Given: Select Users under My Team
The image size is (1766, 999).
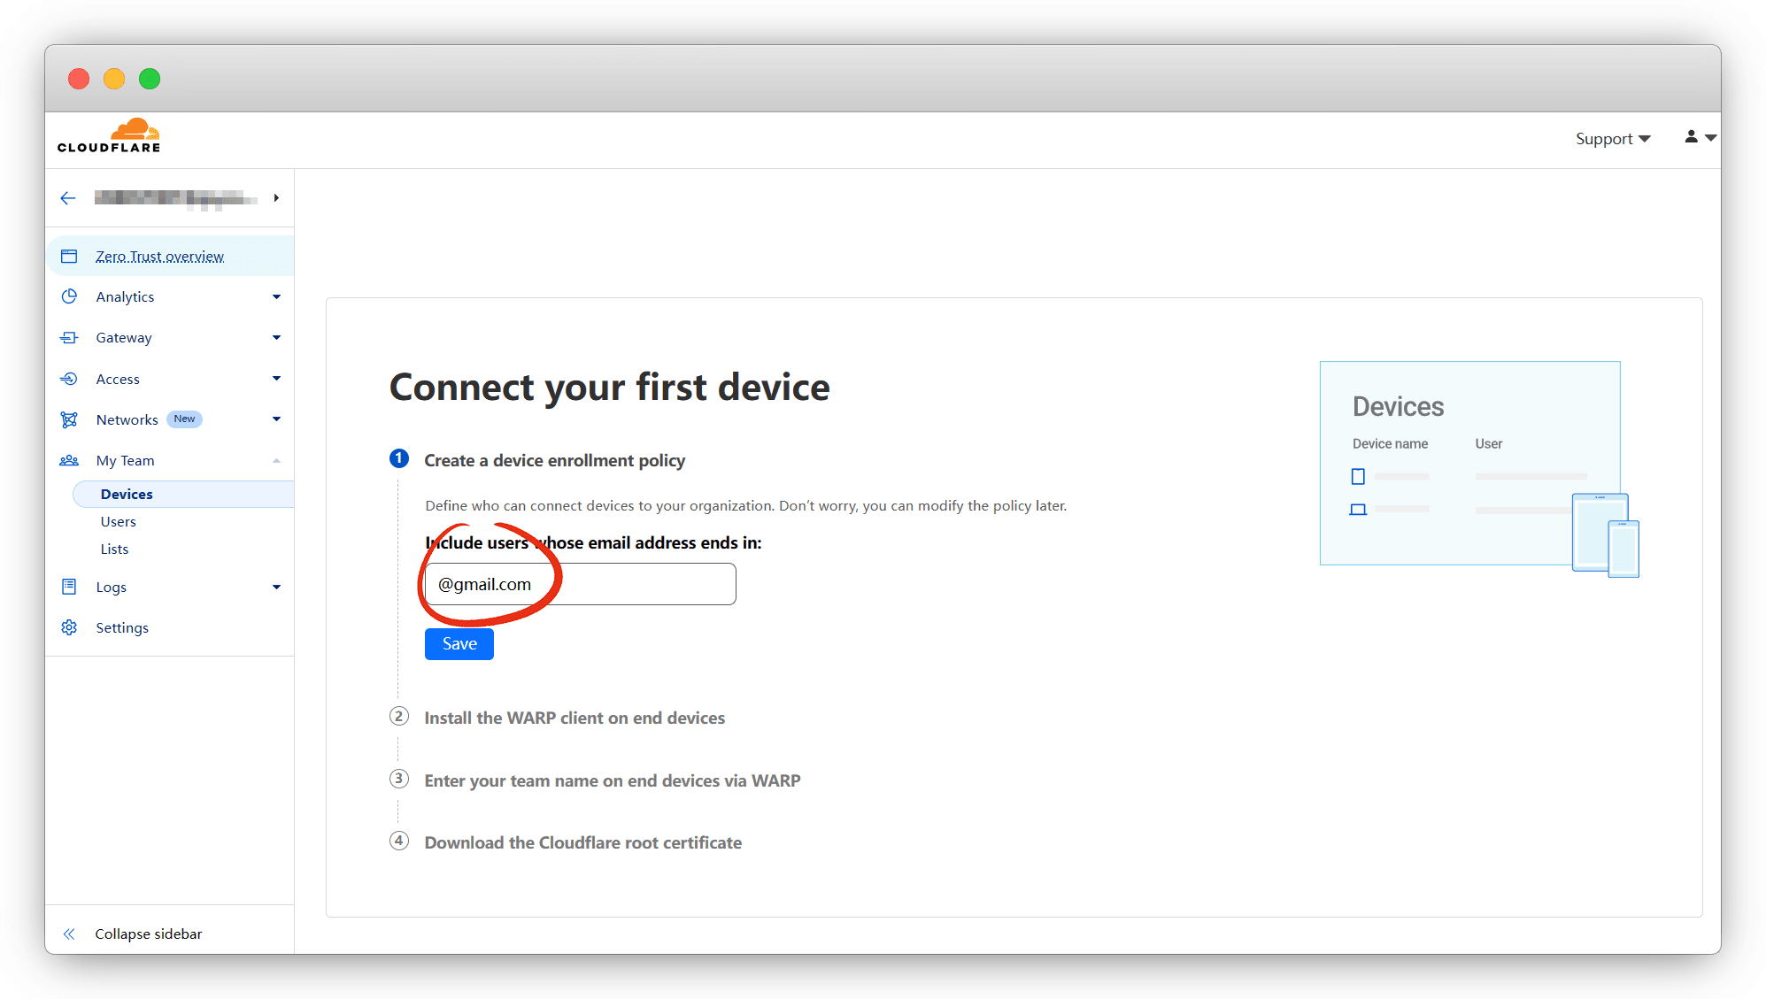Looking at the screenshot, I should [119, 521].
